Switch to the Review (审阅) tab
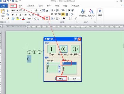This screenshot has width=124, height=94. (57, 6)
